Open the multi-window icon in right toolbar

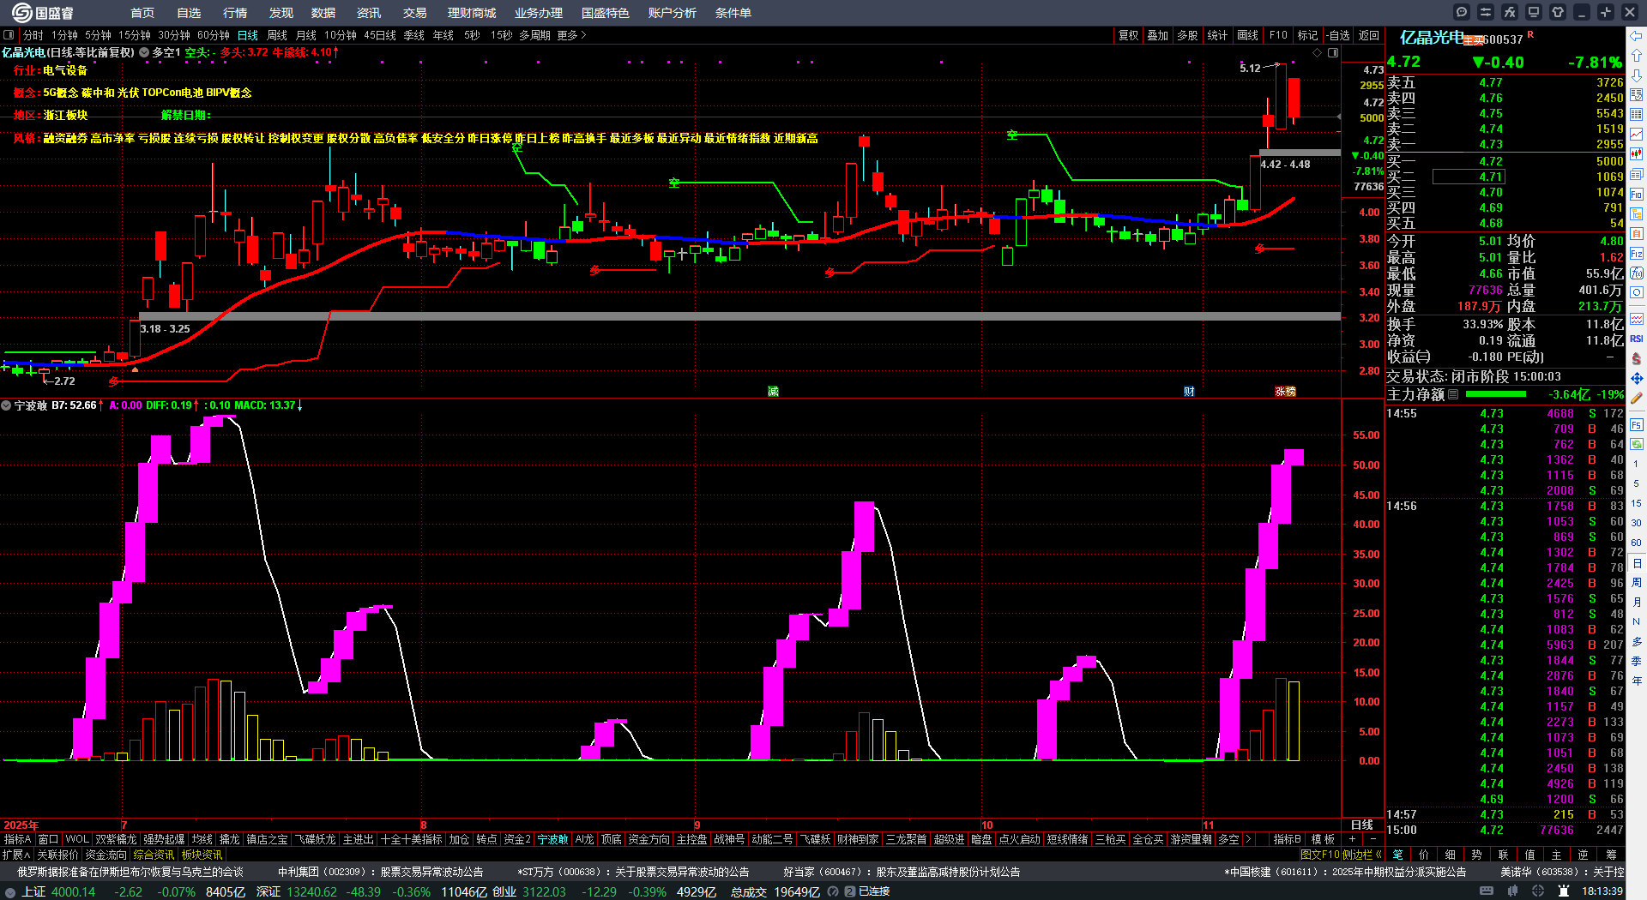point(1637,175)
